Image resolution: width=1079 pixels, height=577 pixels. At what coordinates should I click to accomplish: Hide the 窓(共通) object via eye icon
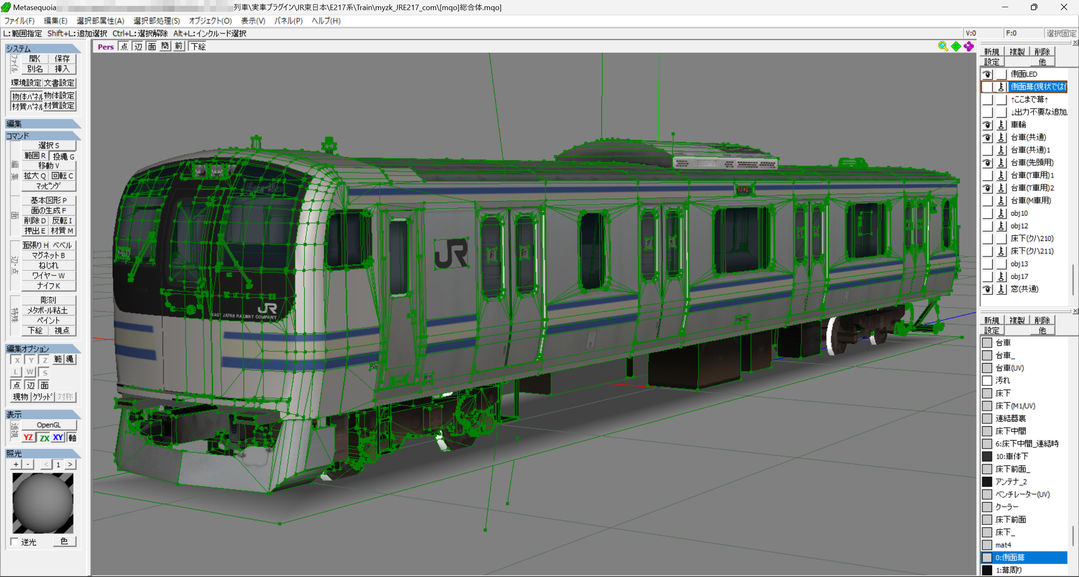(x=987, y=289)
